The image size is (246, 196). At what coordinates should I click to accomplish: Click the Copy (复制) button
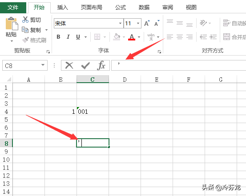31,30
